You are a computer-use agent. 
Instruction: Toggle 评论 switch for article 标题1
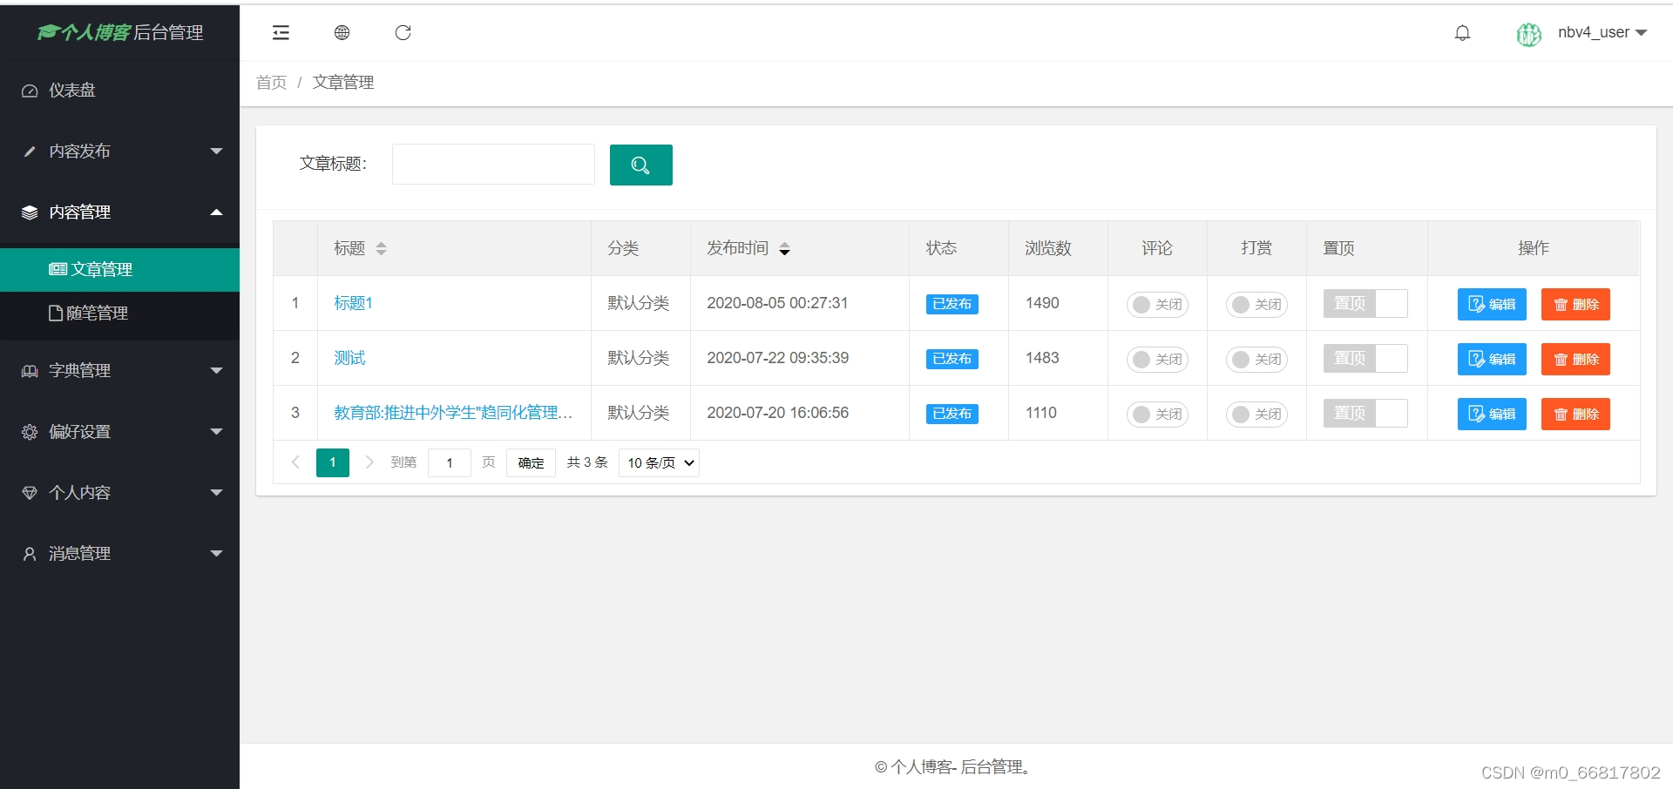[1156, 304]
